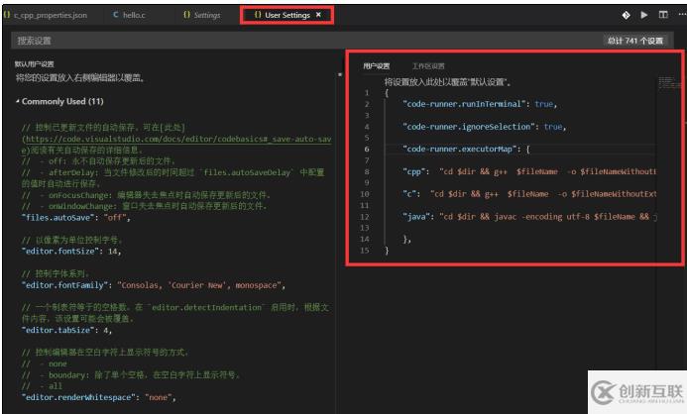Image resolution: width=687 pixels, height=414 pixels.
Task: Click the JSON braces icon on Settings tab
Action: [x=187, y=15]
